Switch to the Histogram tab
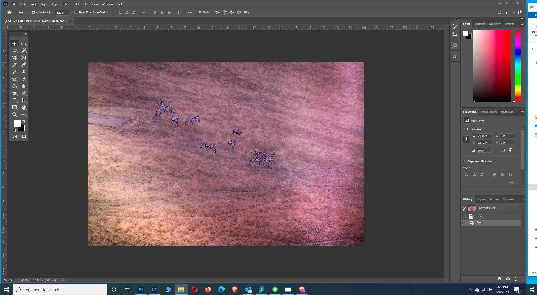This screenshot has height=295, width=537. (507, 111)
